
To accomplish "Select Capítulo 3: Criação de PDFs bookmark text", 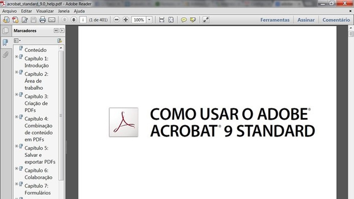I will (x=36, y=103).
